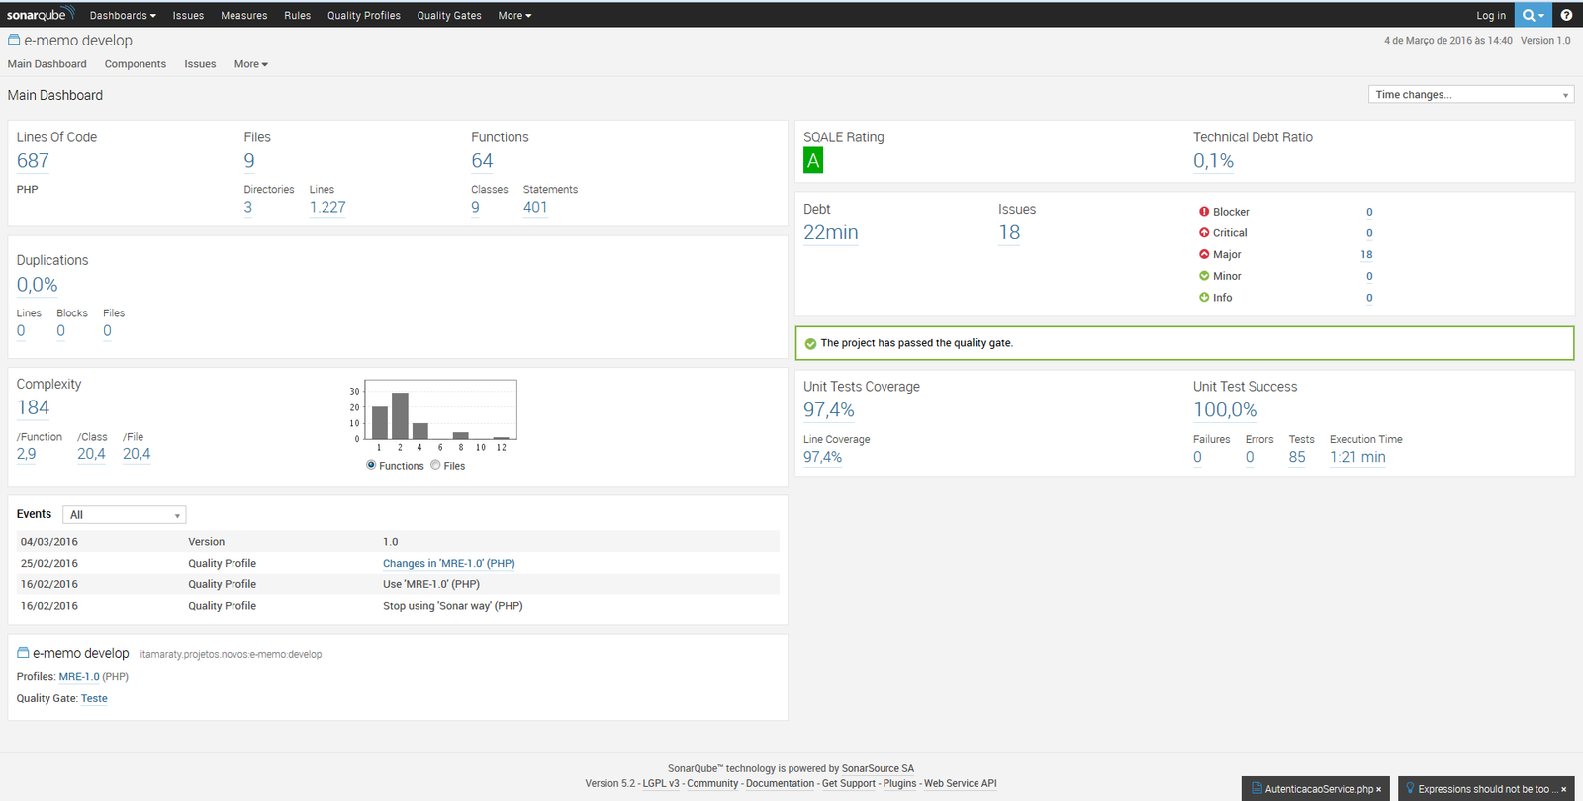The width and height of the screenshot is (1583, 801).
Task: Click duplications value 0,0%
Action: 38,285
